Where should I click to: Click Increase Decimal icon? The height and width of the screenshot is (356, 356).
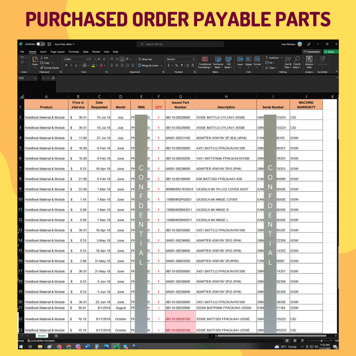pos(187,65)
